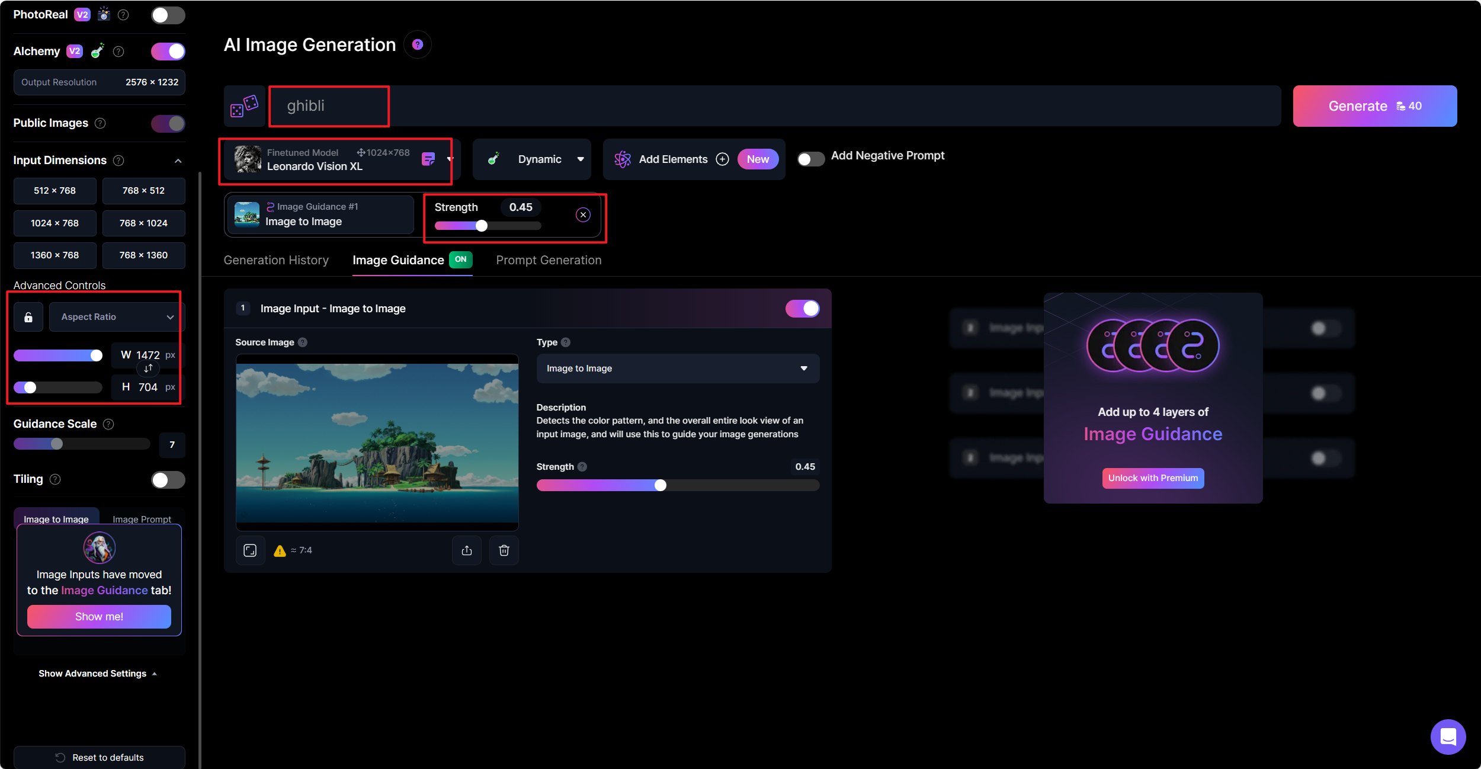The width and height of the screenshot is (1481, 769).
Task: Choose the 1360 × 768 dimension preset
Action: (x=55, y=255)
